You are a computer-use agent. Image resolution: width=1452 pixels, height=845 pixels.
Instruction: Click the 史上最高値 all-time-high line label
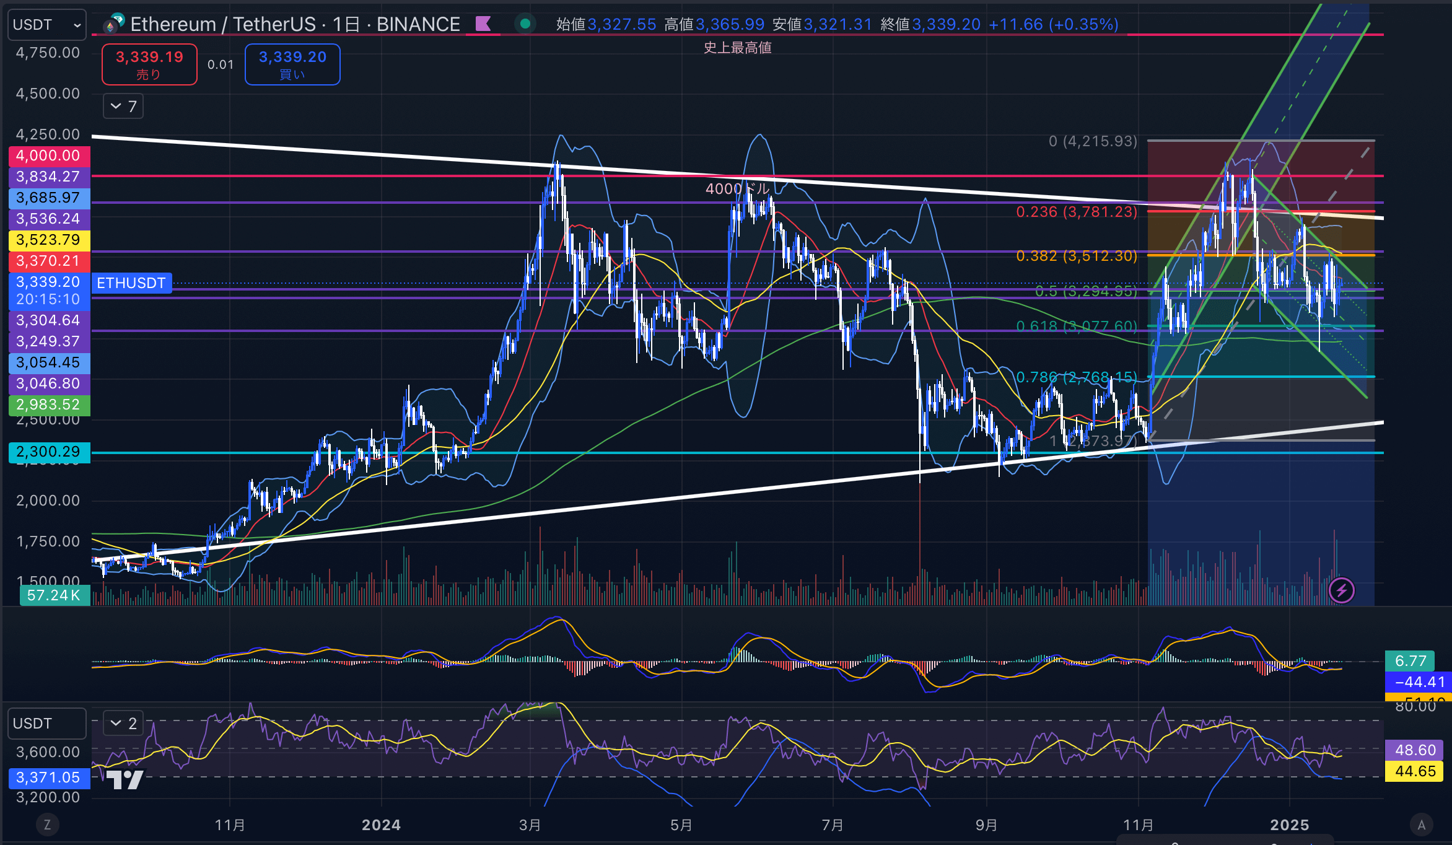tap(737, 48)
